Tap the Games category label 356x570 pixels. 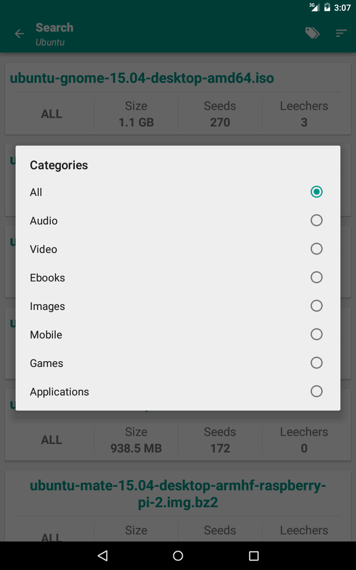46,363
